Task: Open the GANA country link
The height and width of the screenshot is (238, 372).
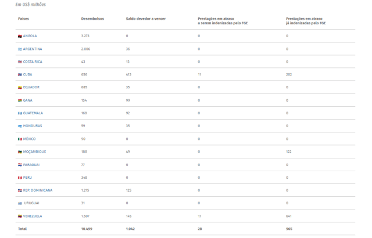Action: [27, 100]
